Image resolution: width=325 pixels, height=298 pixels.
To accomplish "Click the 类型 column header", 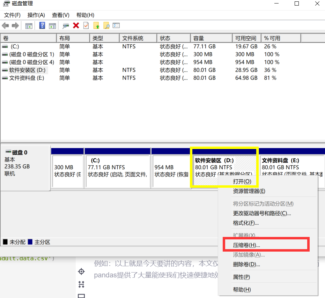I will coord(105,38).
